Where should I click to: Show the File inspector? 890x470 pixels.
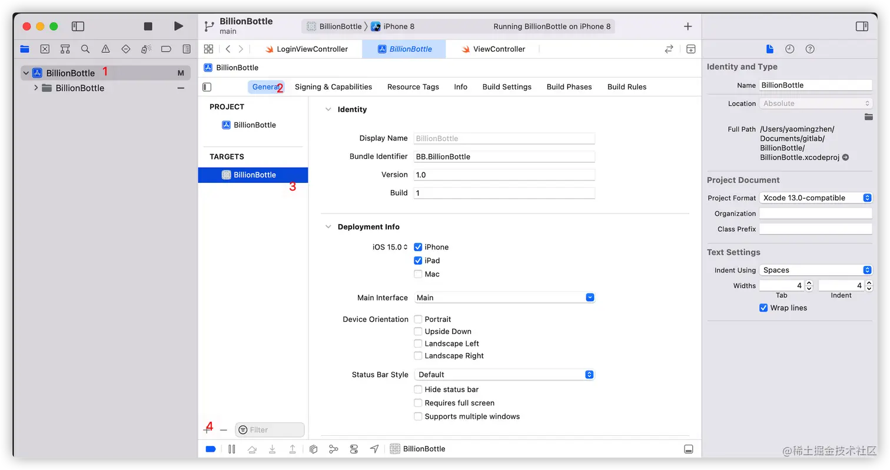[769, 49]
